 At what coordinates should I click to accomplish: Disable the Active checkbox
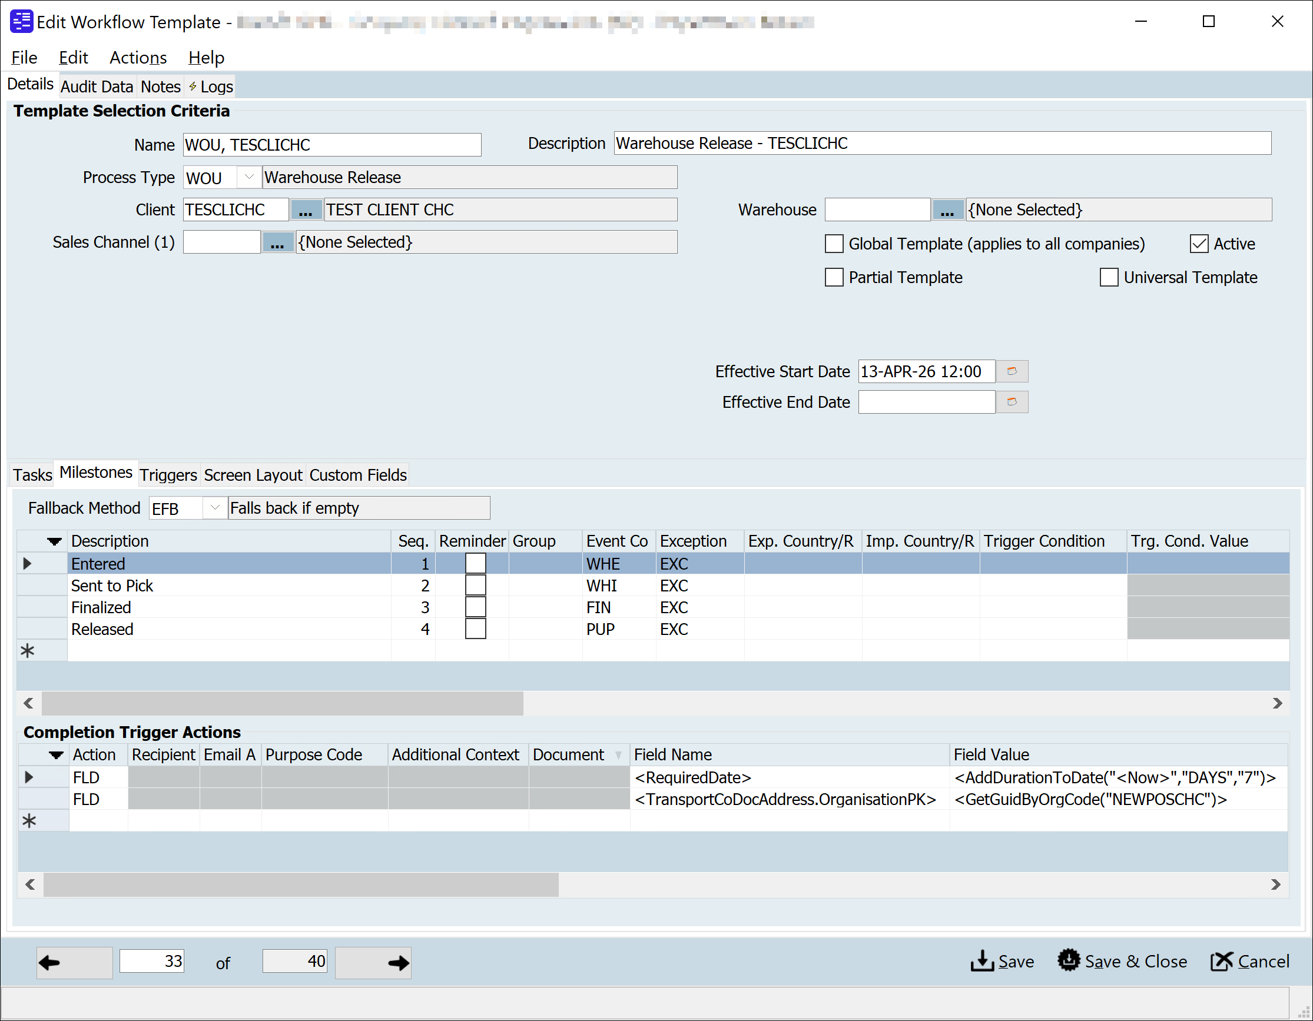point(1199,244)
